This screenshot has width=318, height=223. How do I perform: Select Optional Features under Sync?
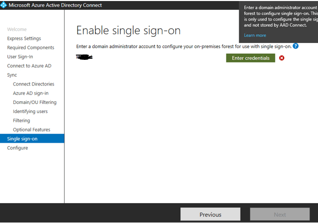(31, 130)
